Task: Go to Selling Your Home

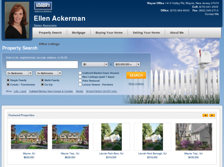Action: tap(146, 33)
